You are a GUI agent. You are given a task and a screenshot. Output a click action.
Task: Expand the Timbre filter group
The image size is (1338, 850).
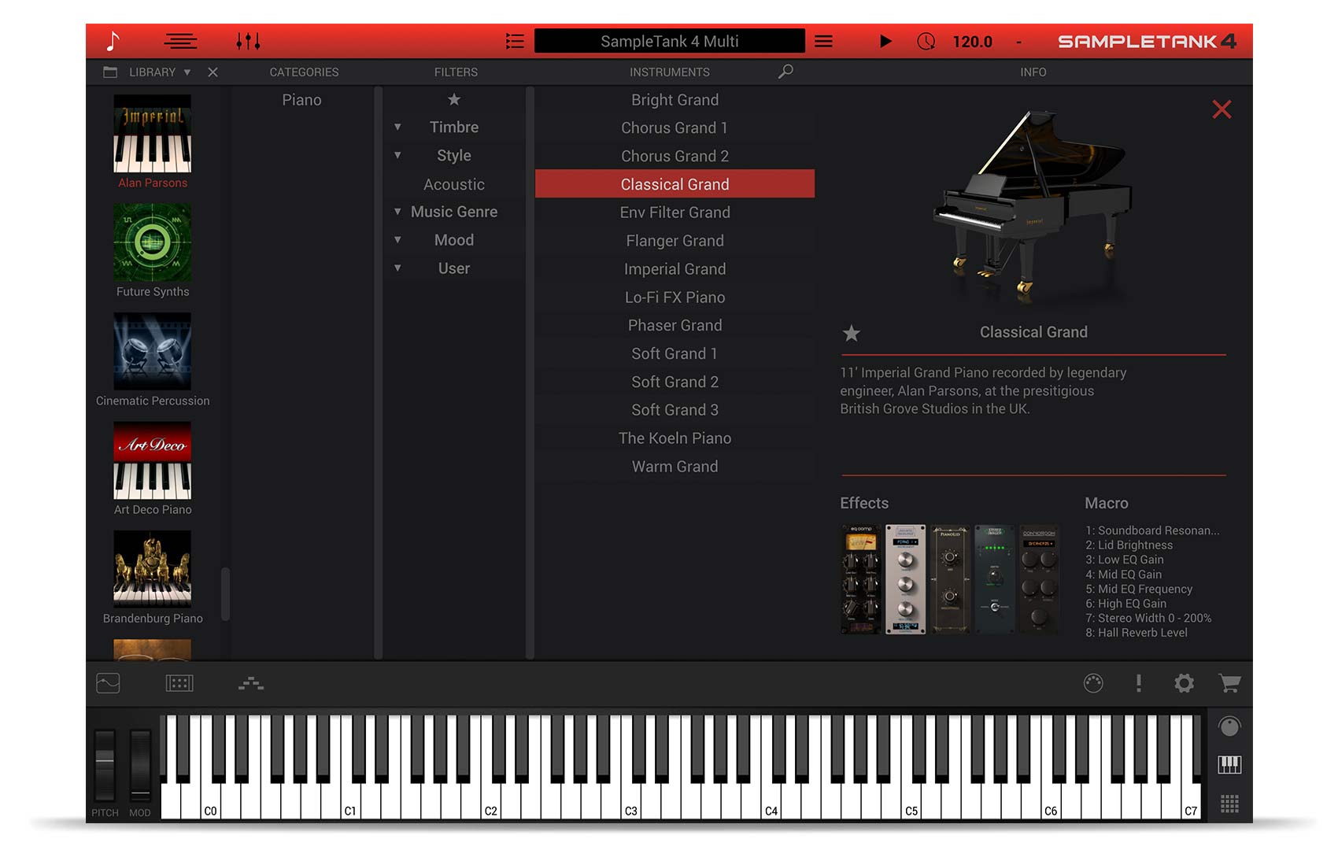pyautogui.click(x=398, y=127)
